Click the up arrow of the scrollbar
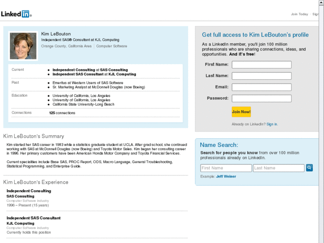This screenshot has width=324, height=243. pos(321,2)
